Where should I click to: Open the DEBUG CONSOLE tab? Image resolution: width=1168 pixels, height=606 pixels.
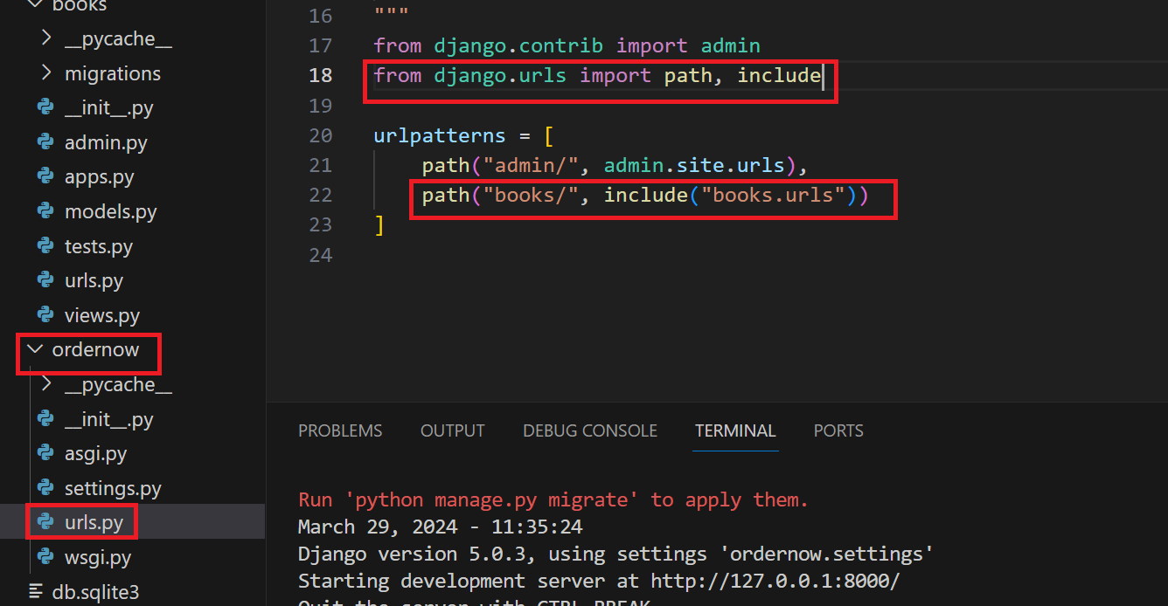click(590, 430)
